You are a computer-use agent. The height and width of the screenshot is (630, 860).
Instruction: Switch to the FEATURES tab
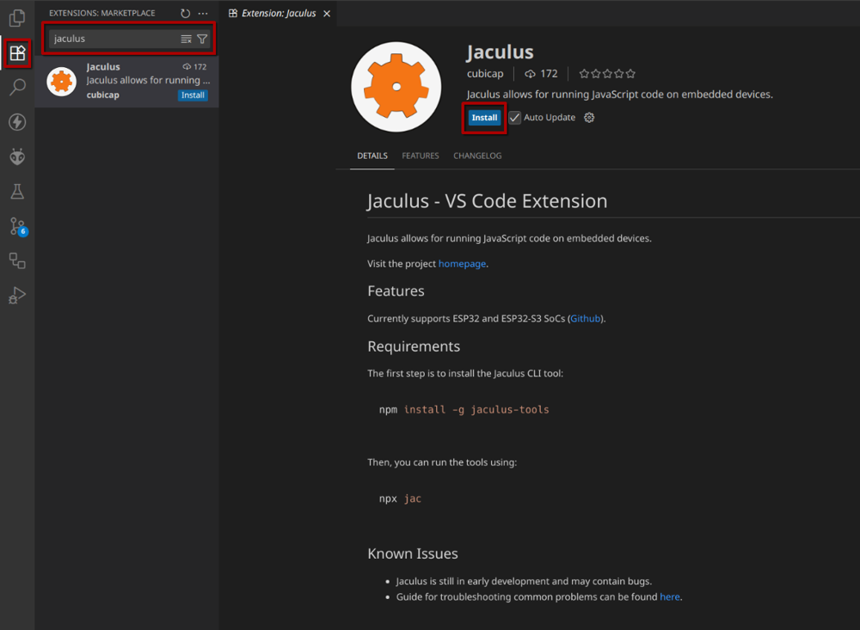421,156
